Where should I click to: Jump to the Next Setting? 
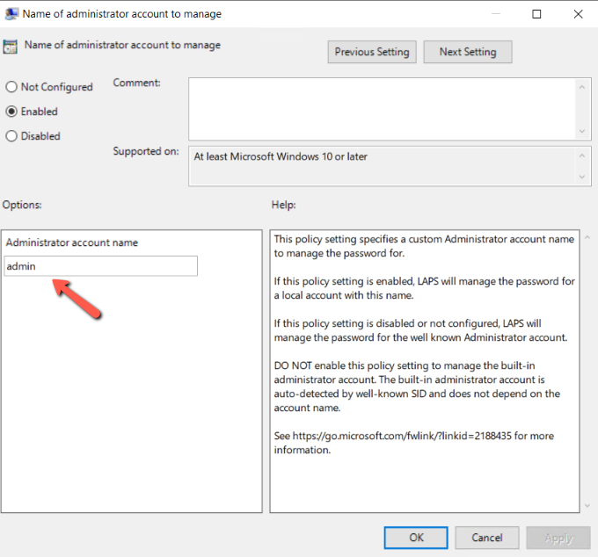pos(467,52)
